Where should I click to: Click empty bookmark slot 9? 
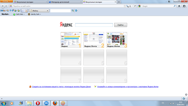tap(117, 75)
